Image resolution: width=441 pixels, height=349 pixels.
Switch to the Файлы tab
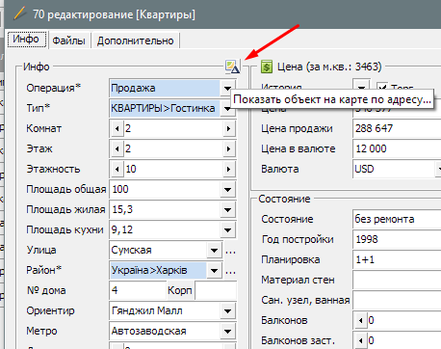[68, 40]
